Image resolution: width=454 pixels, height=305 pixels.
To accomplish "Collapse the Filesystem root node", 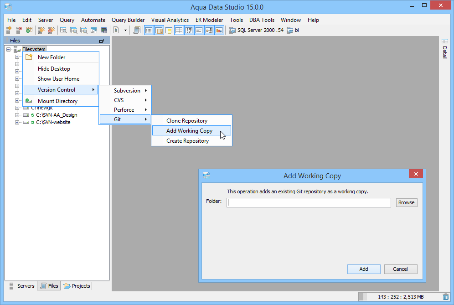I will click(8, 49).
